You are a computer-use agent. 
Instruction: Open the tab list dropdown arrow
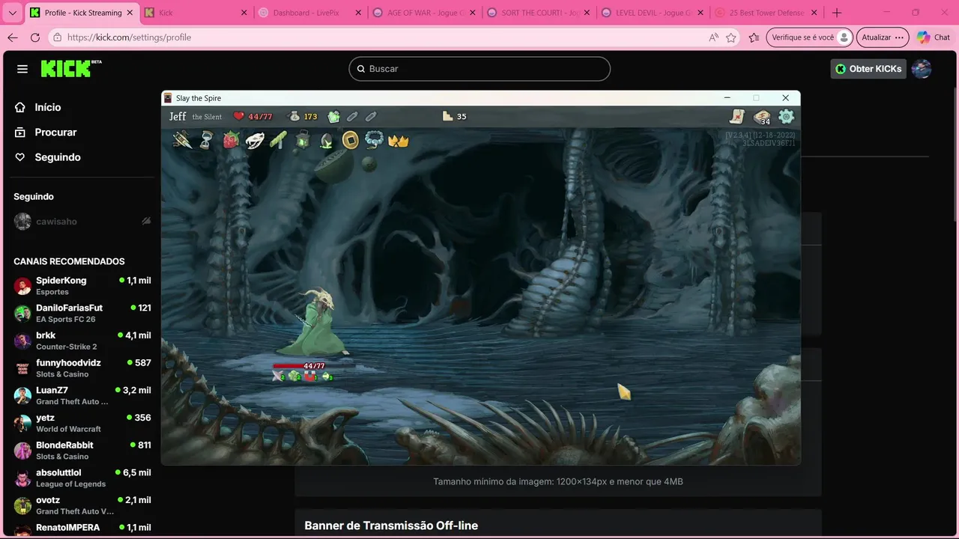(13, 13)
